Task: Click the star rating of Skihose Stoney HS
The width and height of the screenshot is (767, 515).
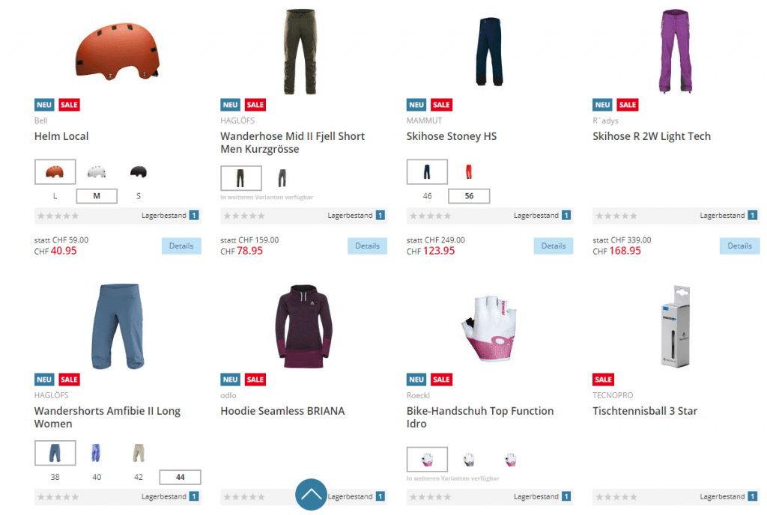Action: click(x=431, y=216)
